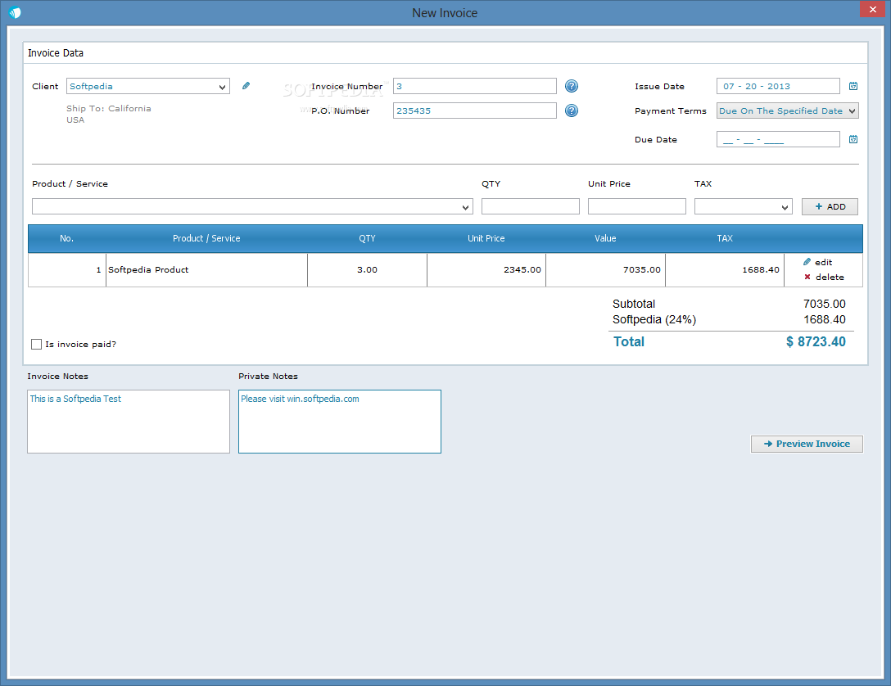Click the '1688.40' tax cell in table
Viewport: 891px width, 686px height.
click(725, 270)
